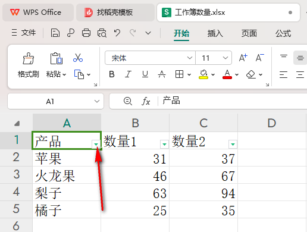Select cell containing 火龙果
The width and height of the screenshot is (307, 232).
[x=67, y=175]
